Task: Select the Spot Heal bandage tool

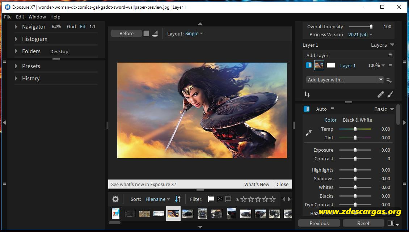Action: 380,94
